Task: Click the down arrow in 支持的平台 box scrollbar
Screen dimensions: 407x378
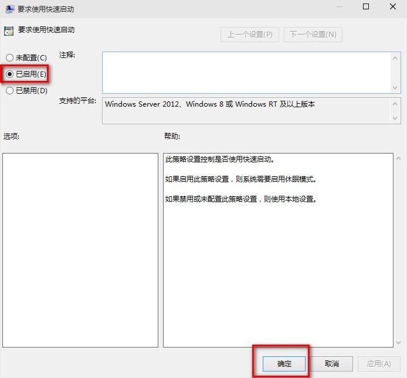Action: (x=395, y=118)
